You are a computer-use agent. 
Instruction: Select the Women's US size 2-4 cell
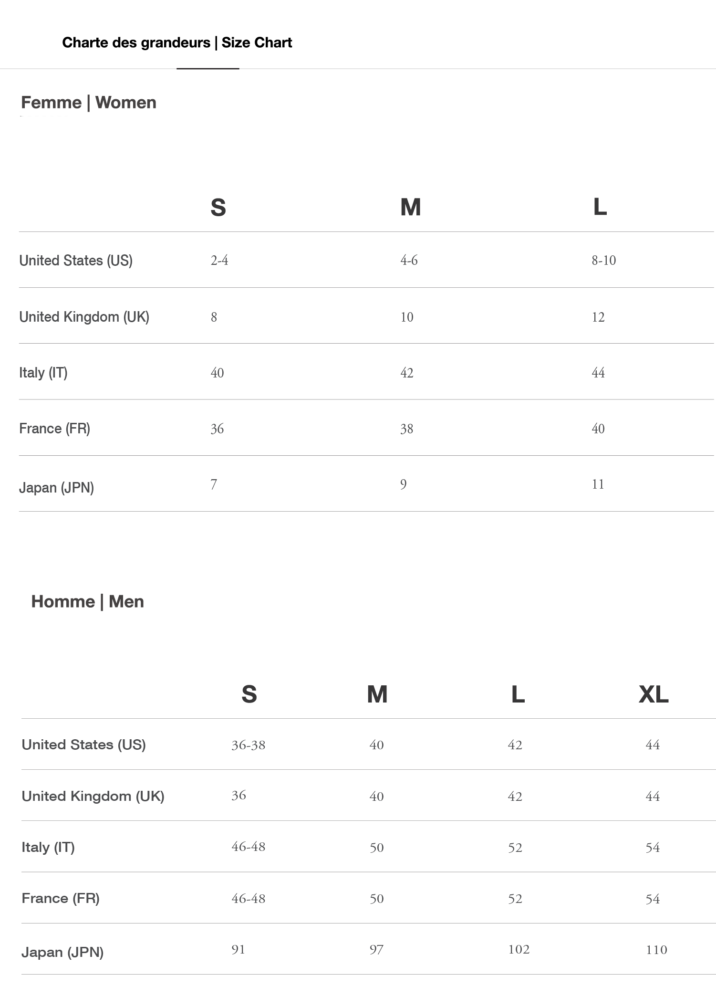pos(219,261)
